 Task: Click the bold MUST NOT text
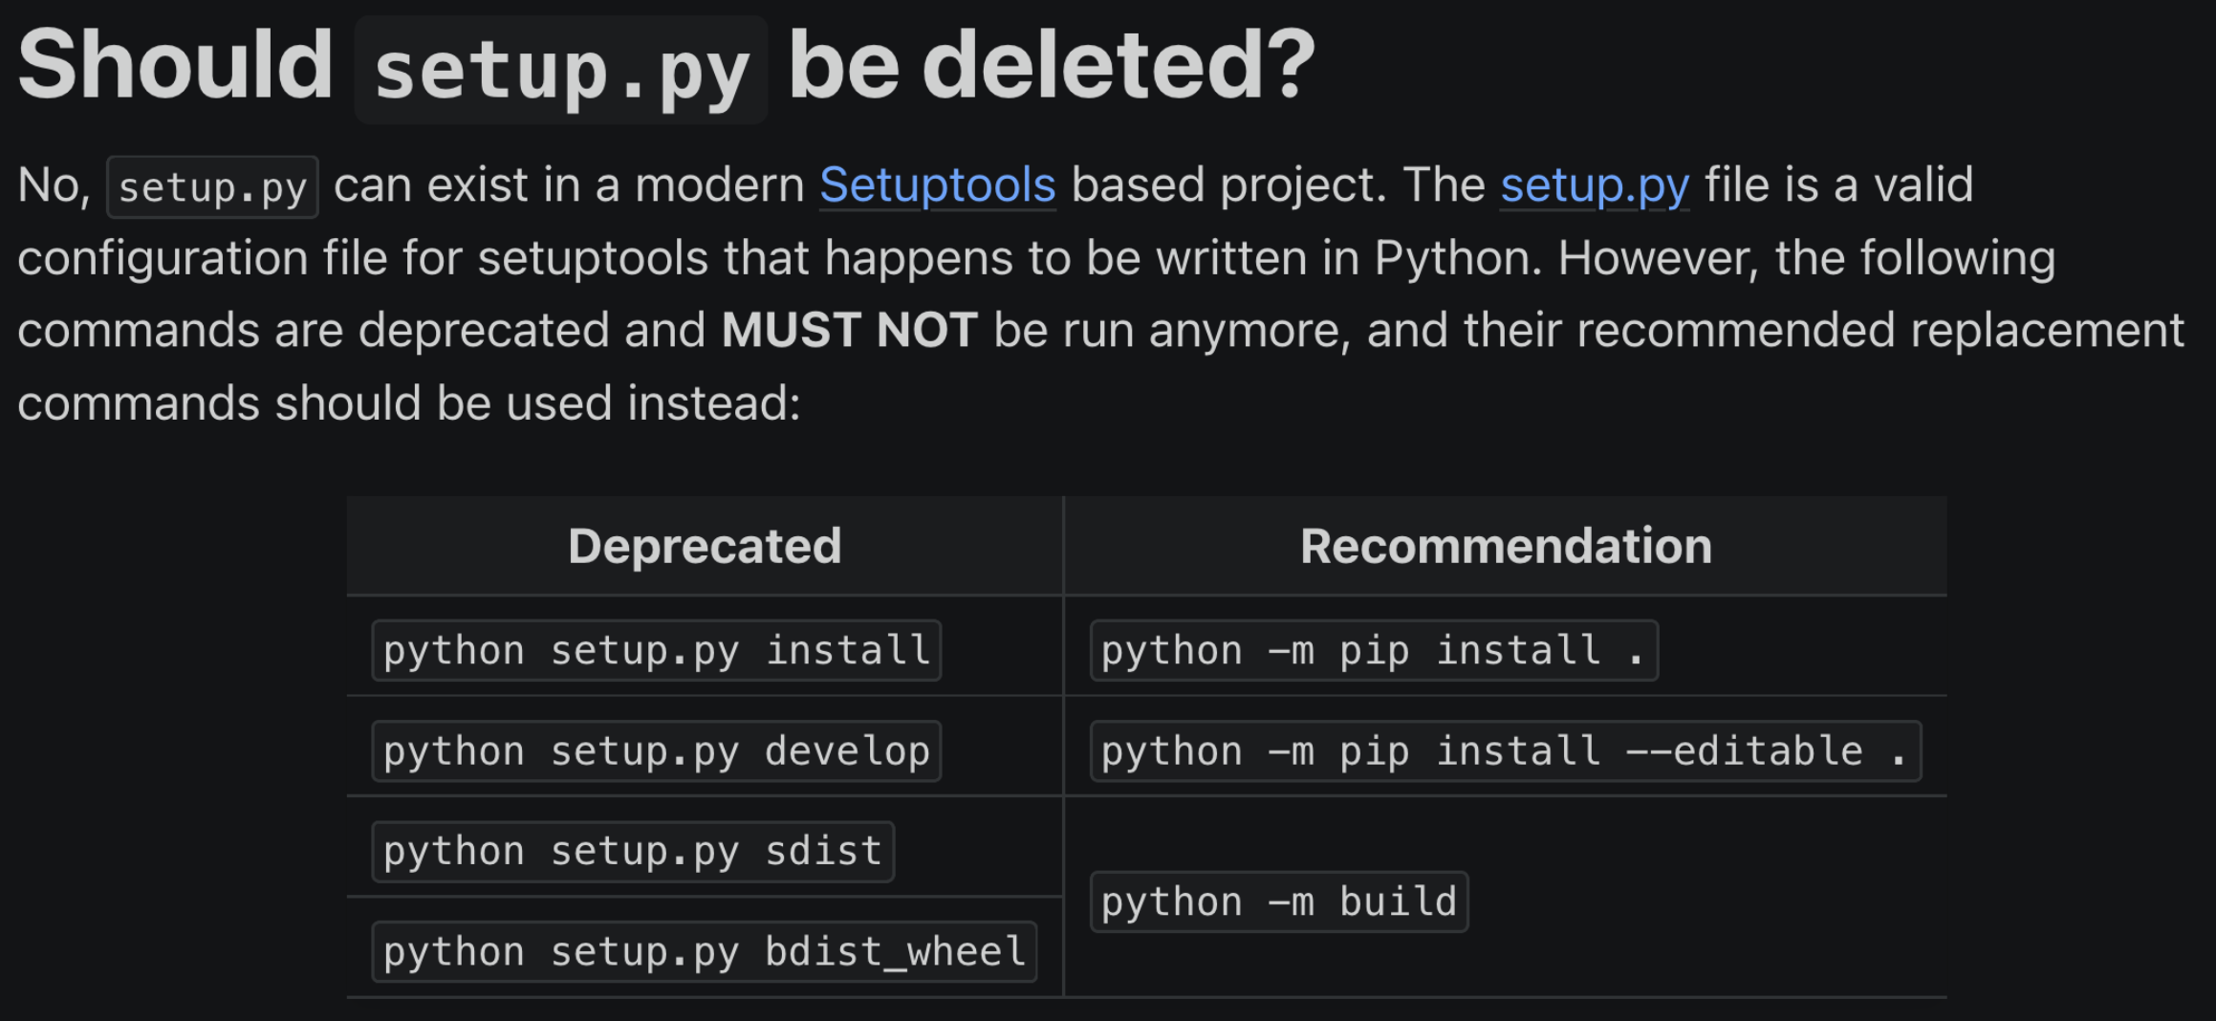tap(849, 331)
